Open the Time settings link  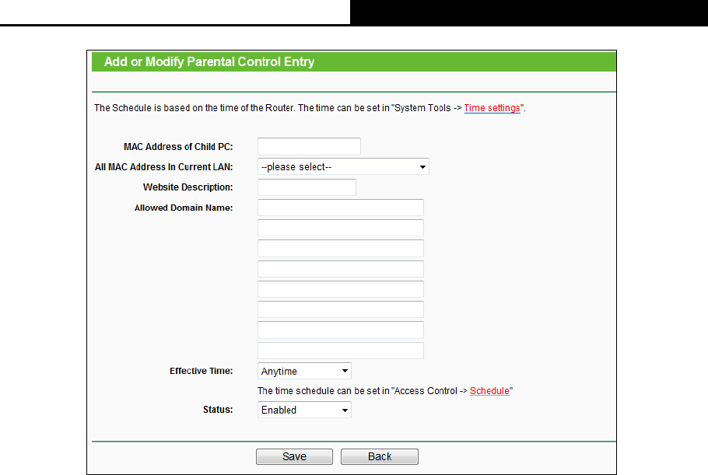[492, 108]
